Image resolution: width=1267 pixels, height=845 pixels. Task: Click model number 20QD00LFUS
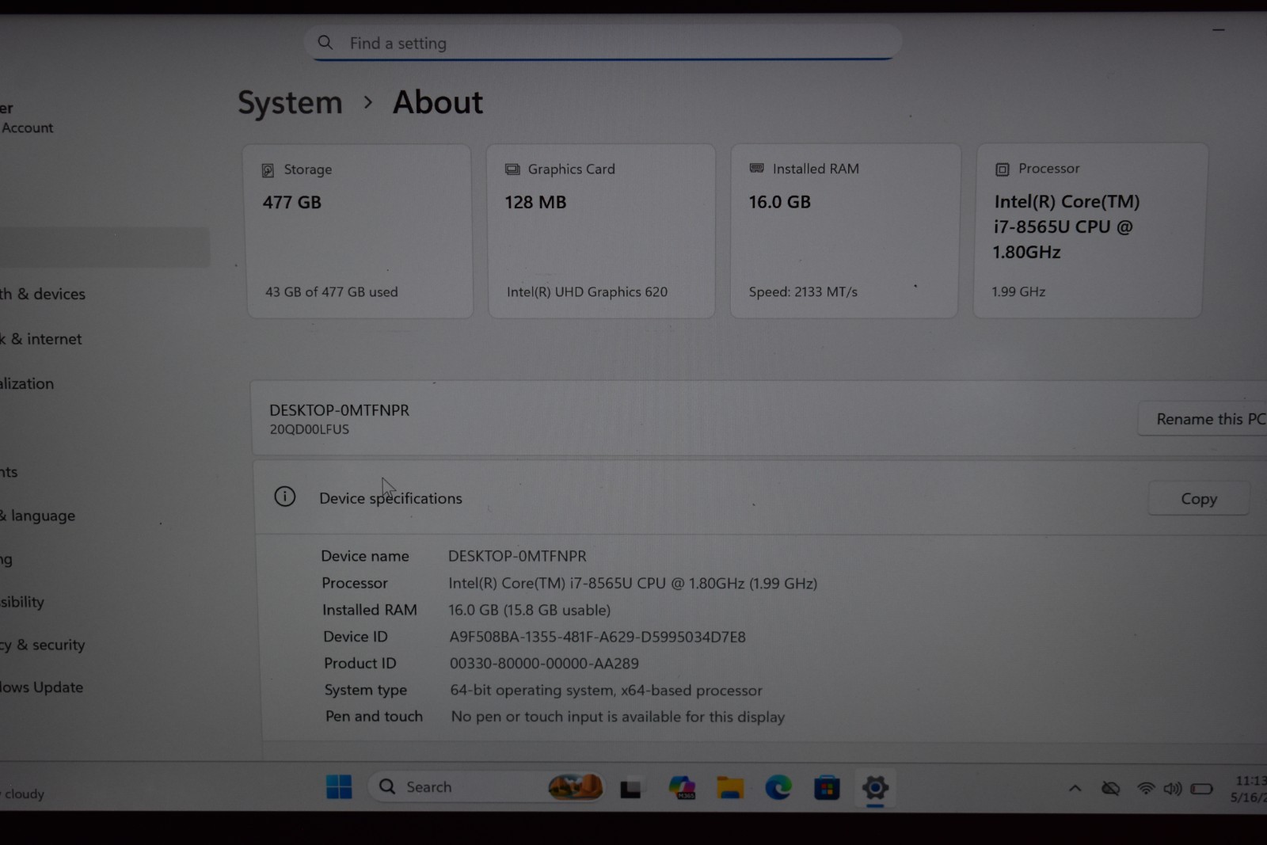pos(309,429)
